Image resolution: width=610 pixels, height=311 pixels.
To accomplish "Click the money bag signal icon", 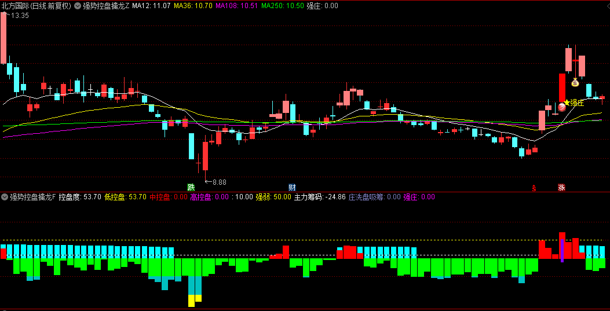I will point(575,82).
